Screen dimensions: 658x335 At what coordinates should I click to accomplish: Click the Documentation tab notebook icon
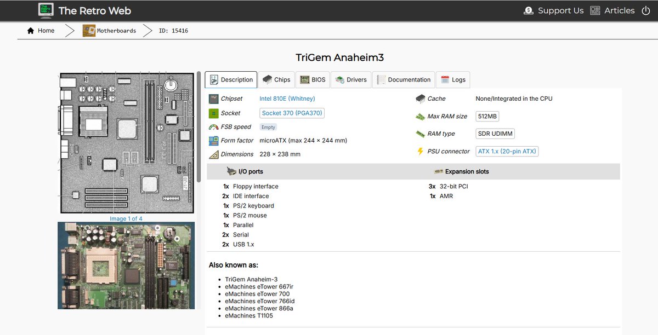point(381,79)
